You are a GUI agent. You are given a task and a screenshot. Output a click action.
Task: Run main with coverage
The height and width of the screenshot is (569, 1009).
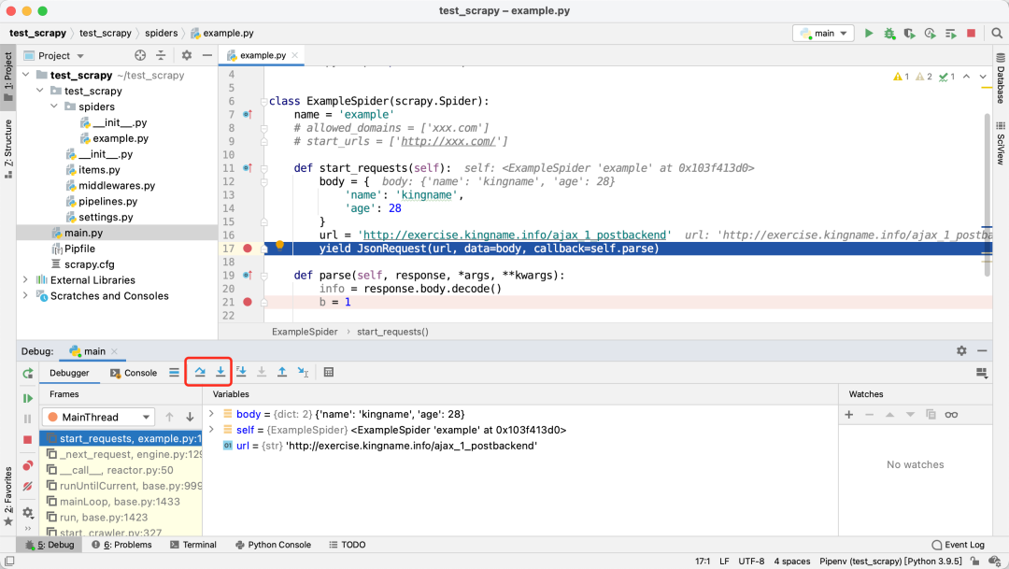(x=909, y=33)
